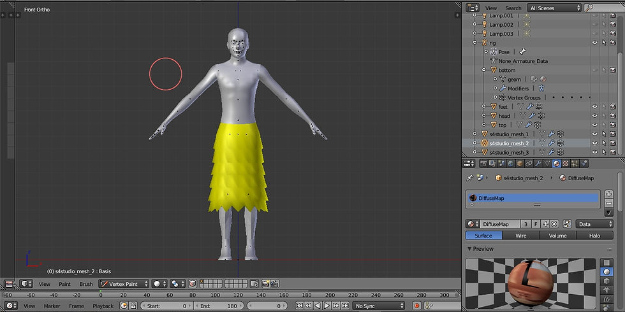Open the Physics properties tab icon
The height and width of the screenshot is (312, 625).
click(584, 164)
